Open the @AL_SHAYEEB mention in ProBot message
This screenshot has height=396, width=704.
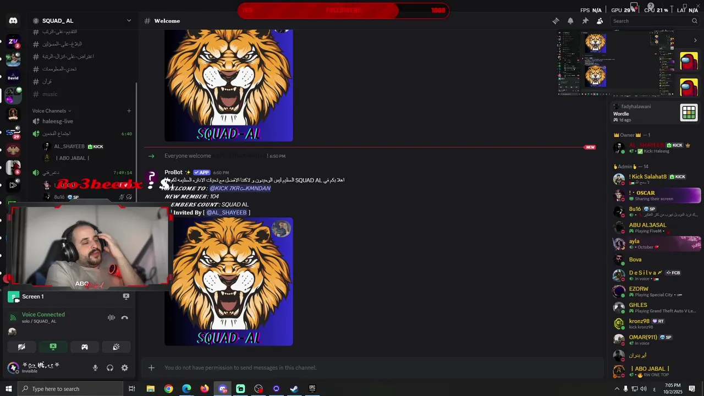(x=227, y=212)
